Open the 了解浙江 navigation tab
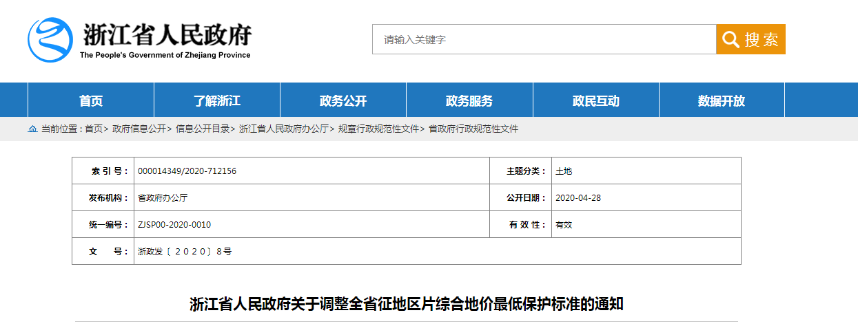 point(217,101)
